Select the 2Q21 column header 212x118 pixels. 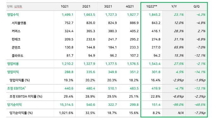(86, 7)
